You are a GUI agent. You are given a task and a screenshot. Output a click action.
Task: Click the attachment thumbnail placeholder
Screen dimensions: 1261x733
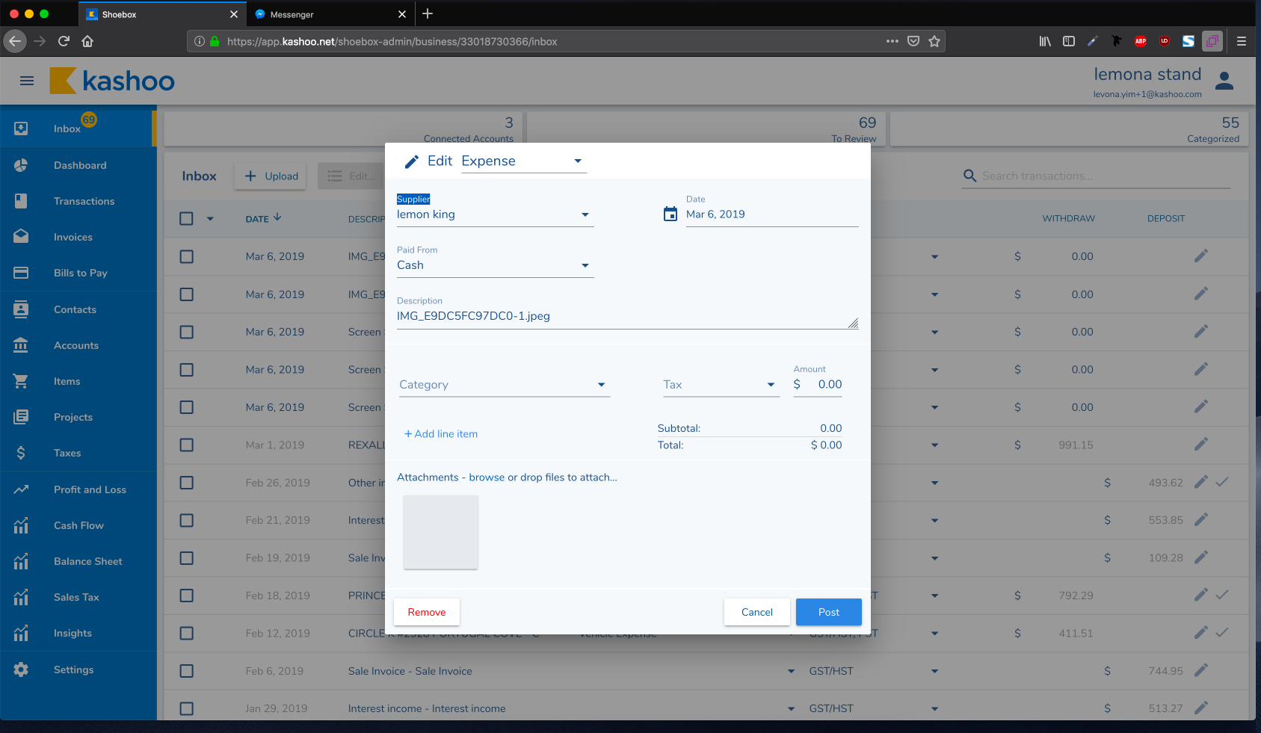440,532
